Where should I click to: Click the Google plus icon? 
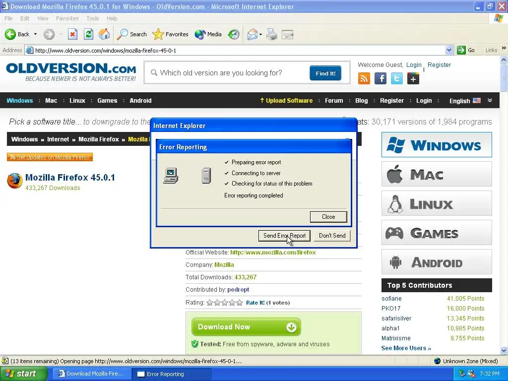coord(413,79)
